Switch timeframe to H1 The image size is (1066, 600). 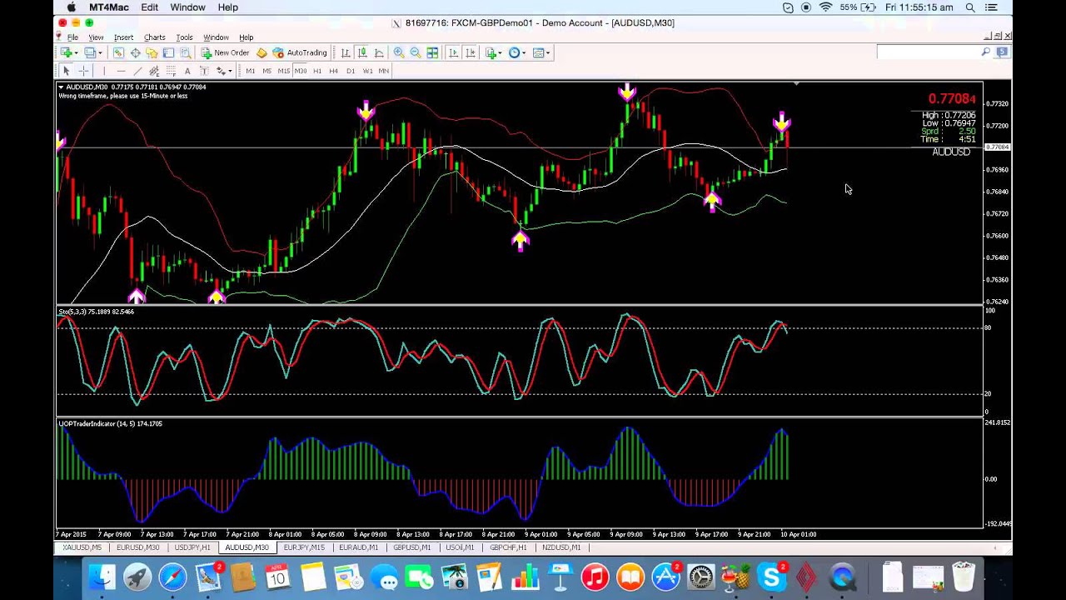tap(316, 71)
